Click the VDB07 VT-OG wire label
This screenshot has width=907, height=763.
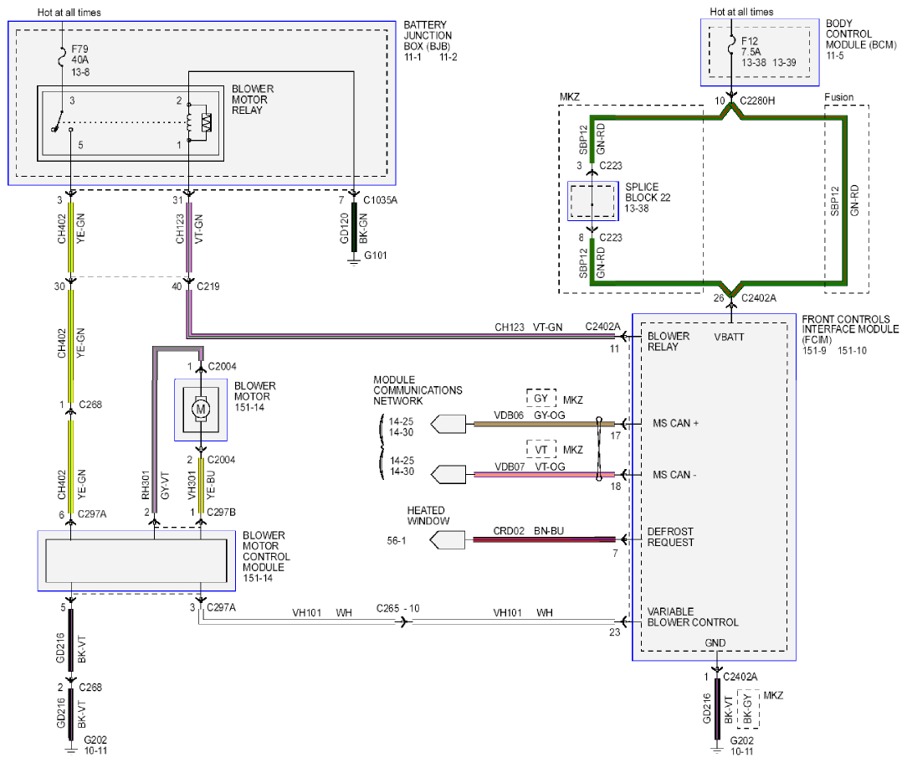click(530, 467)
